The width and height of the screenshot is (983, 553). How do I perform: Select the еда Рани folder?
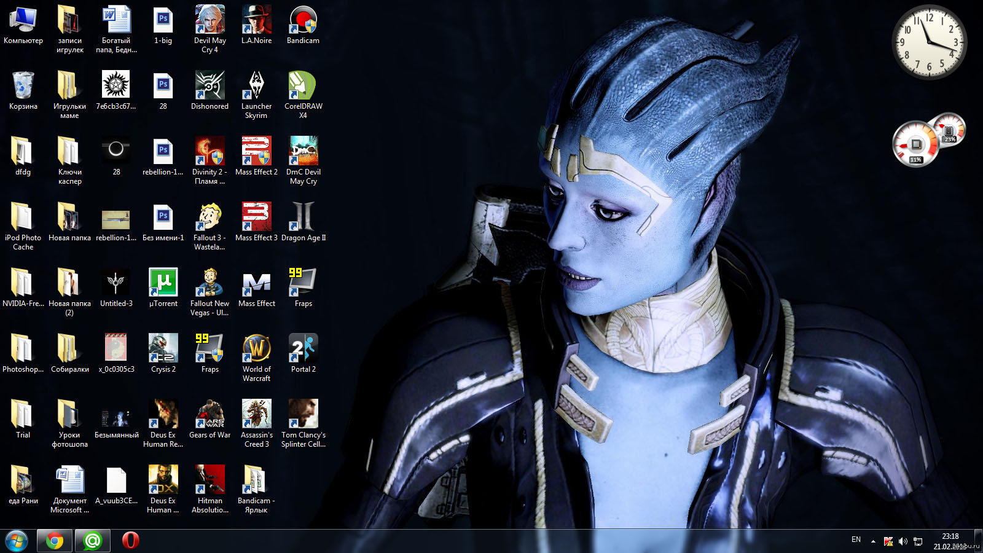point(23,486)
